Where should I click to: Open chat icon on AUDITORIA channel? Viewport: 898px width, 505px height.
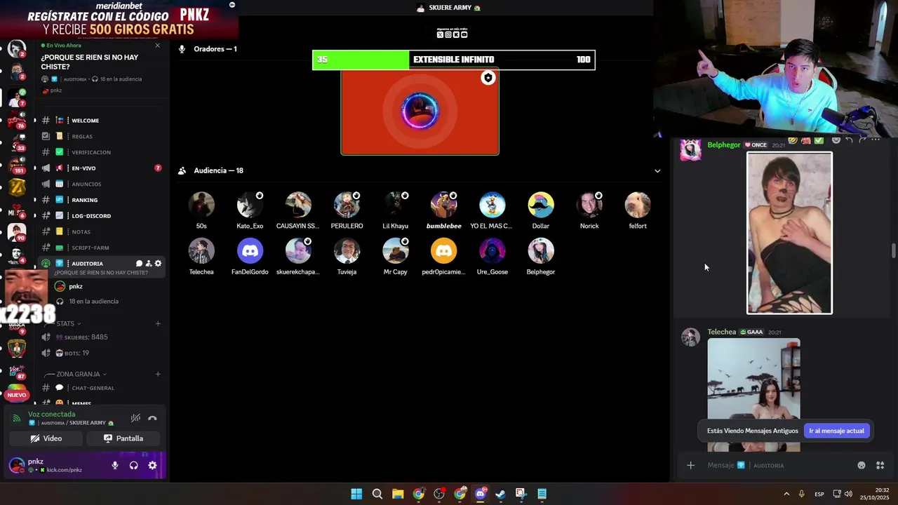click(139, 264)
